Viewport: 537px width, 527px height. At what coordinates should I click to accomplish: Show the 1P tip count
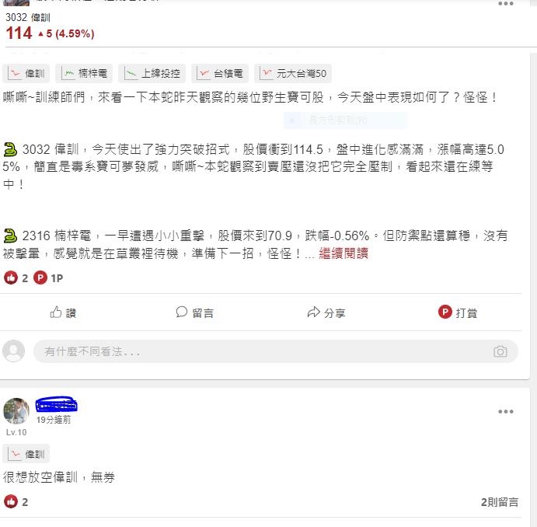(48, 277)
